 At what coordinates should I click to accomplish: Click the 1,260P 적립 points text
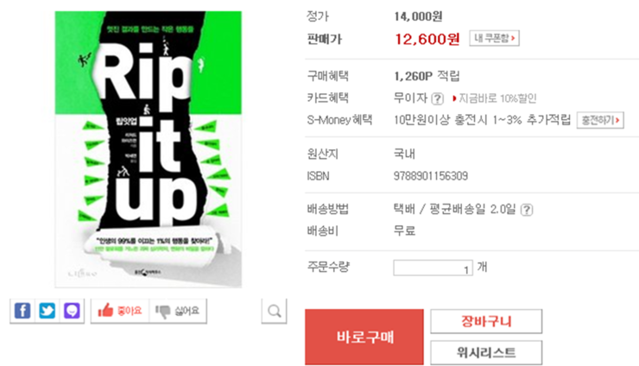pos(427,76)
